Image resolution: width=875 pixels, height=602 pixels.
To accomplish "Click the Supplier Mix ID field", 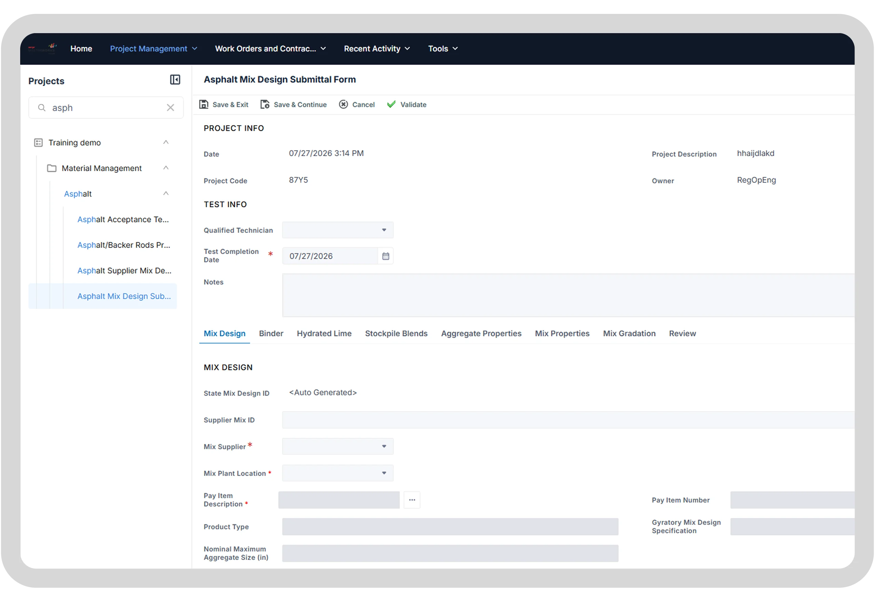I will pos(568,420).
